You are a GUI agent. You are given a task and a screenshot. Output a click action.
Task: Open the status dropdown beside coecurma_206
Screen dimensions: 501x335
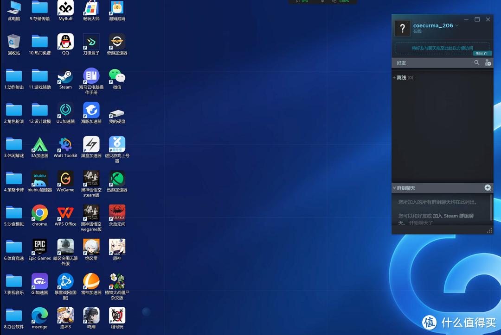(x=457, y=25)
